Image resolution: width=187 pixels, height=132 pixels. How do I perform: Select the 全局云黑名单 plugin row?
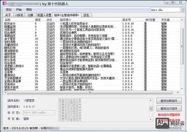click(92, 81)
